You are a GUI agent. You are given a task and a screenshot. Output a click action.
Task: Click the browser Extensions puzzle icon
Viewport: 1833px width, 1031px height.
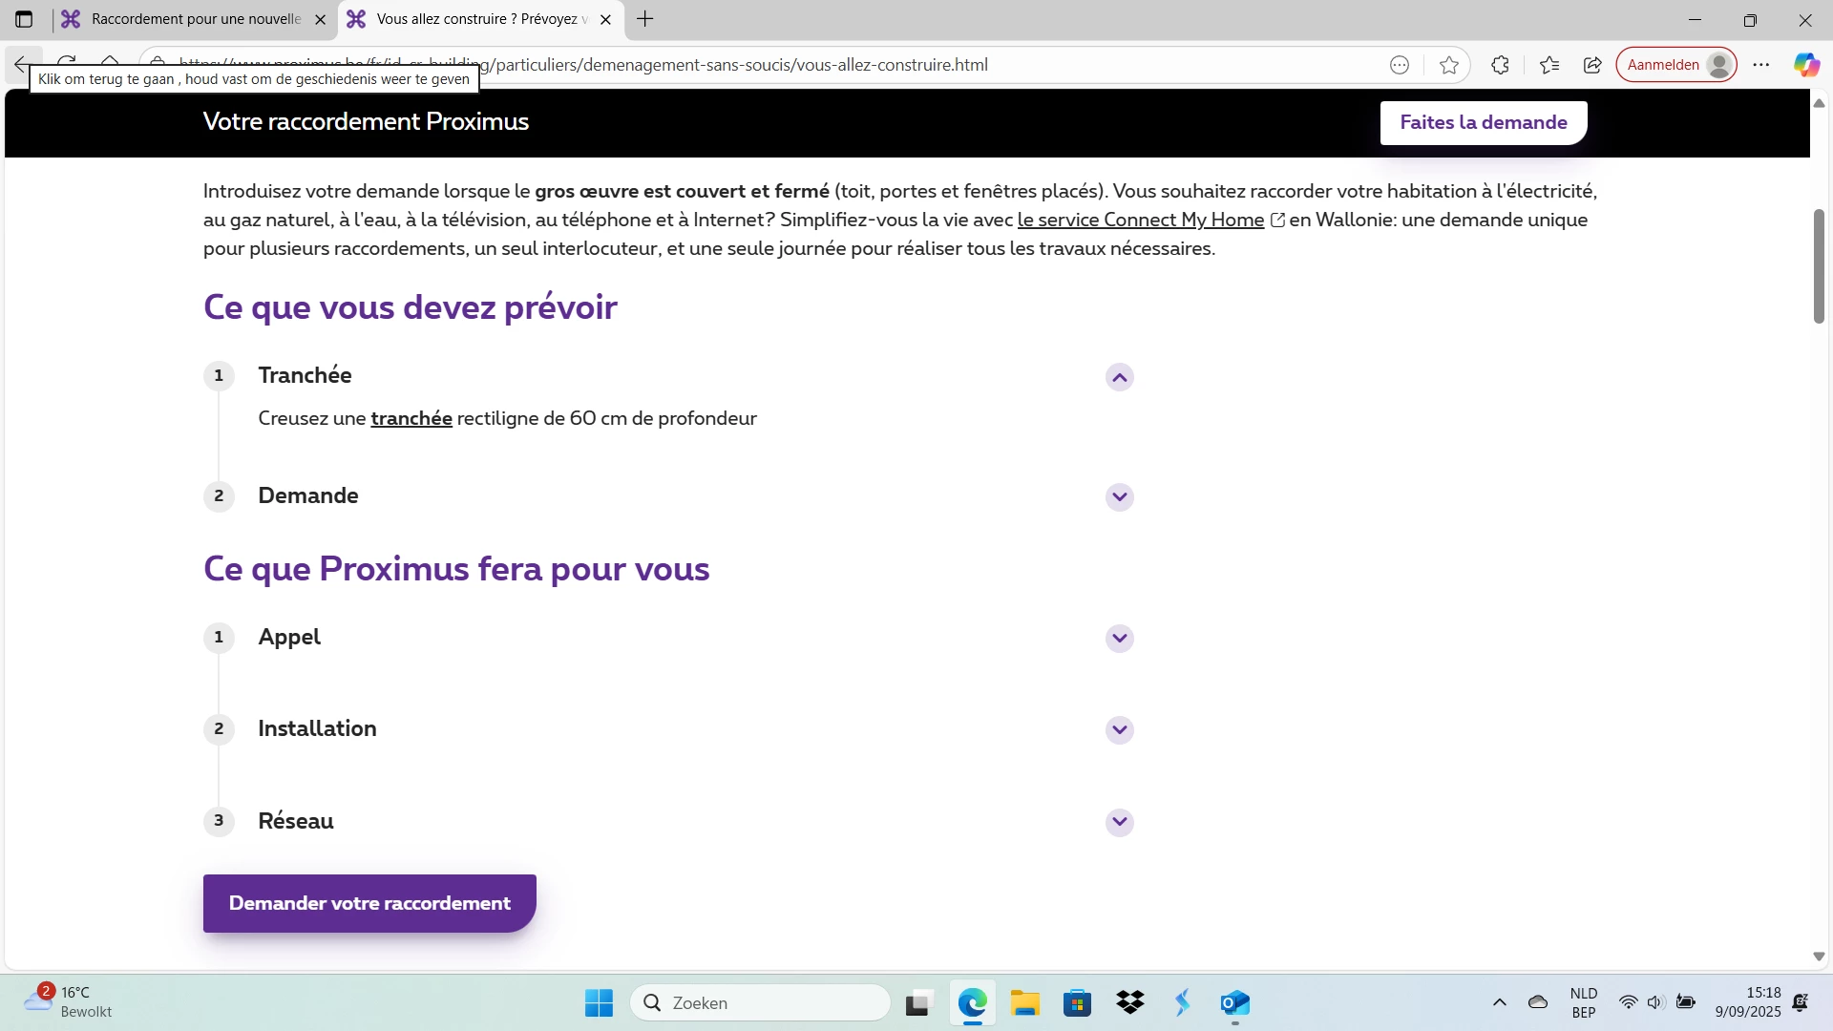(x=1500, y=65)
